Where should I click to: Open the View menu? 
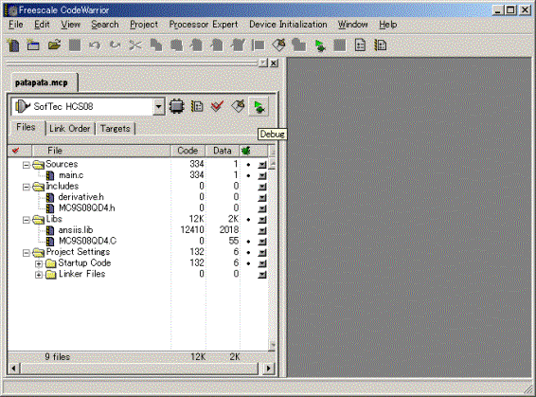[70, 25]
